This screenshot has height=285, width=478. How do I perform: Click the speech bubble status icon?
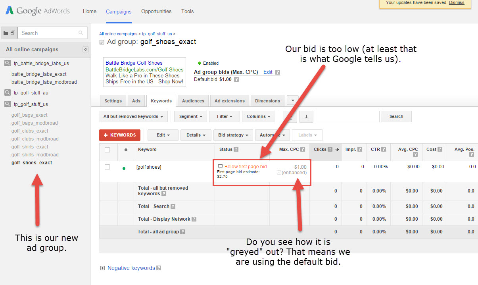point(220,167)
